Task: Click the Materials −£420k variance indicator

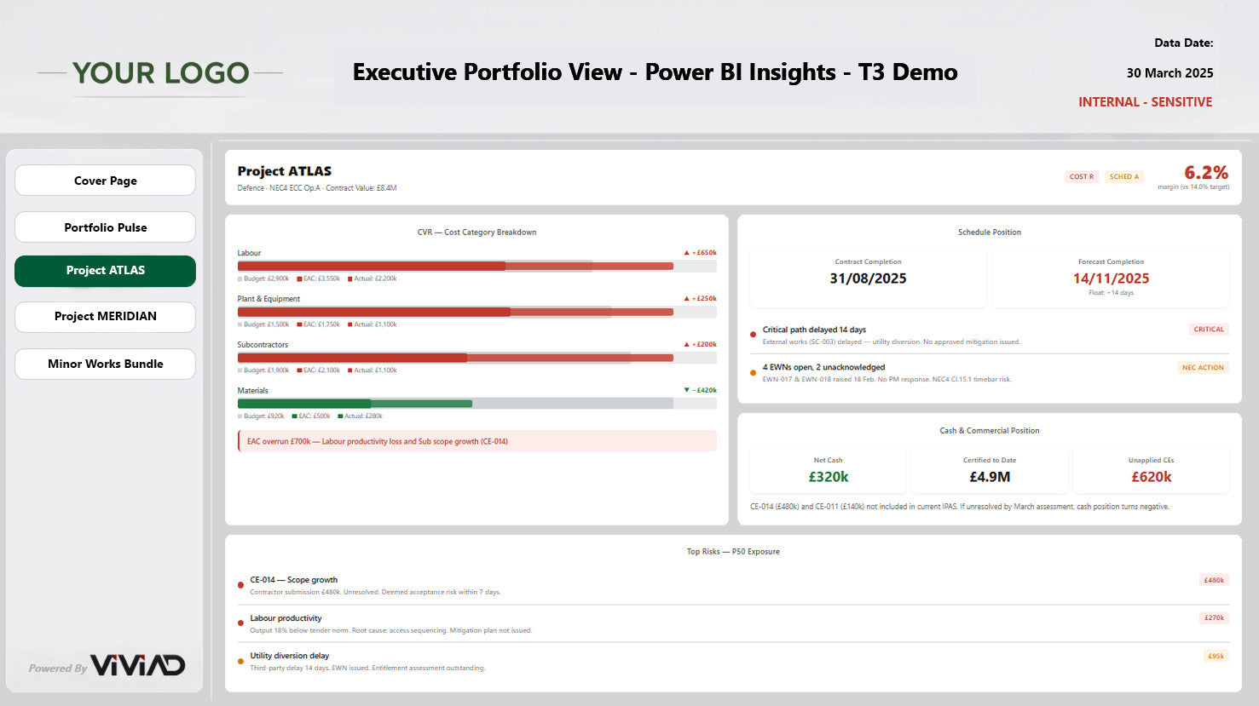Action: coord(700,391)
